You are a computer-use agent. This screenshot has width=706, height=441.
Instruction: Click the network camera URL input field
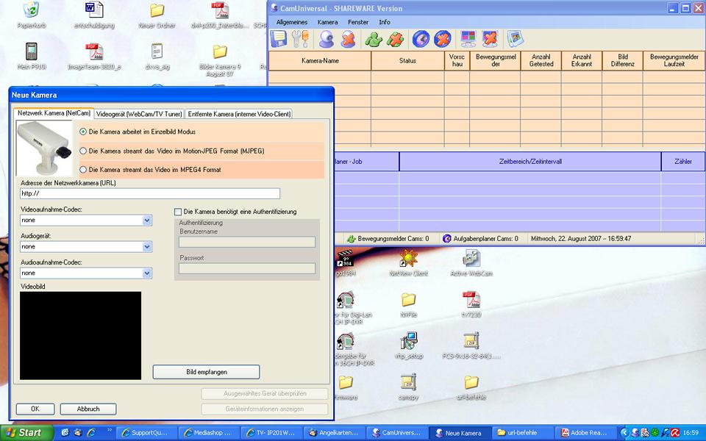150,194
